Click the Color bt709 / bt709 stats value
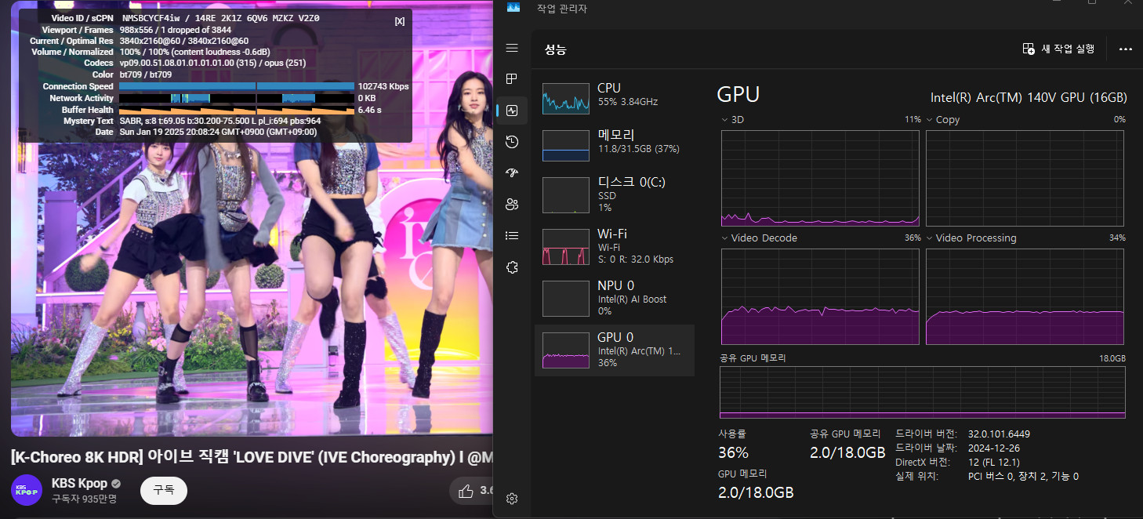 click(x=146, y=74)
